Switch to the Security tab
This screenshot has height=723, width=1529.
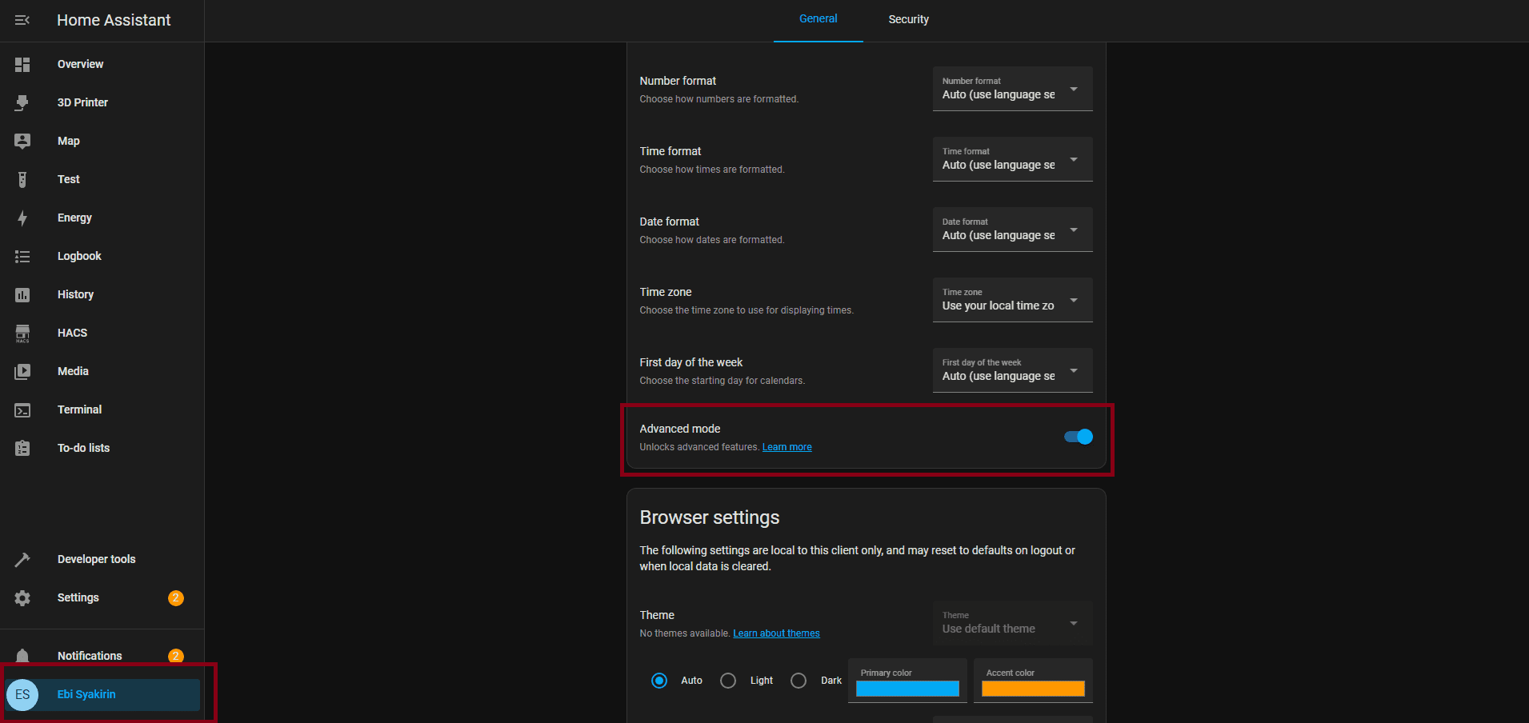point(908,20)
